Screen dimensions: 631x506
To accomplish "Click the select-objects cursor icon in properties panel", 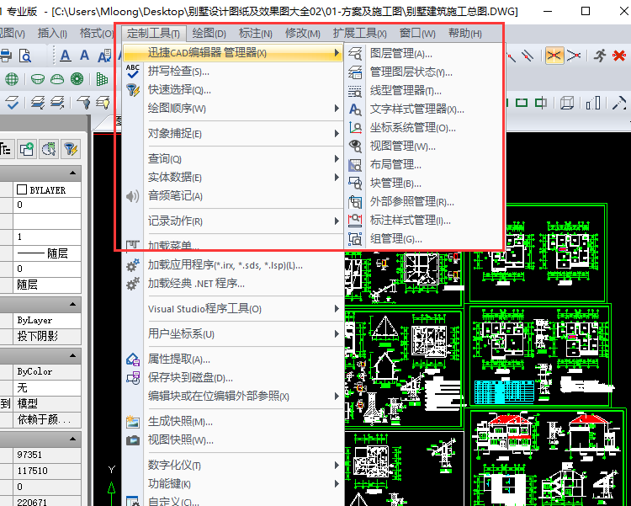I will (49, 149).
